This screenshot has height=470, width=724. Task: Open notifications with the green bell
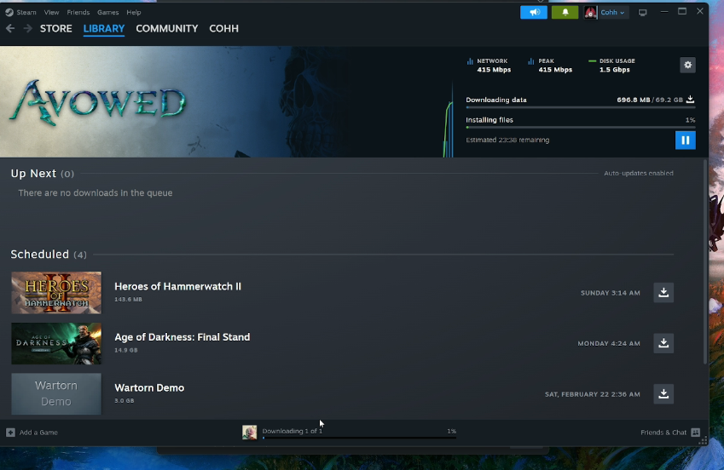(x=565, y=13)
